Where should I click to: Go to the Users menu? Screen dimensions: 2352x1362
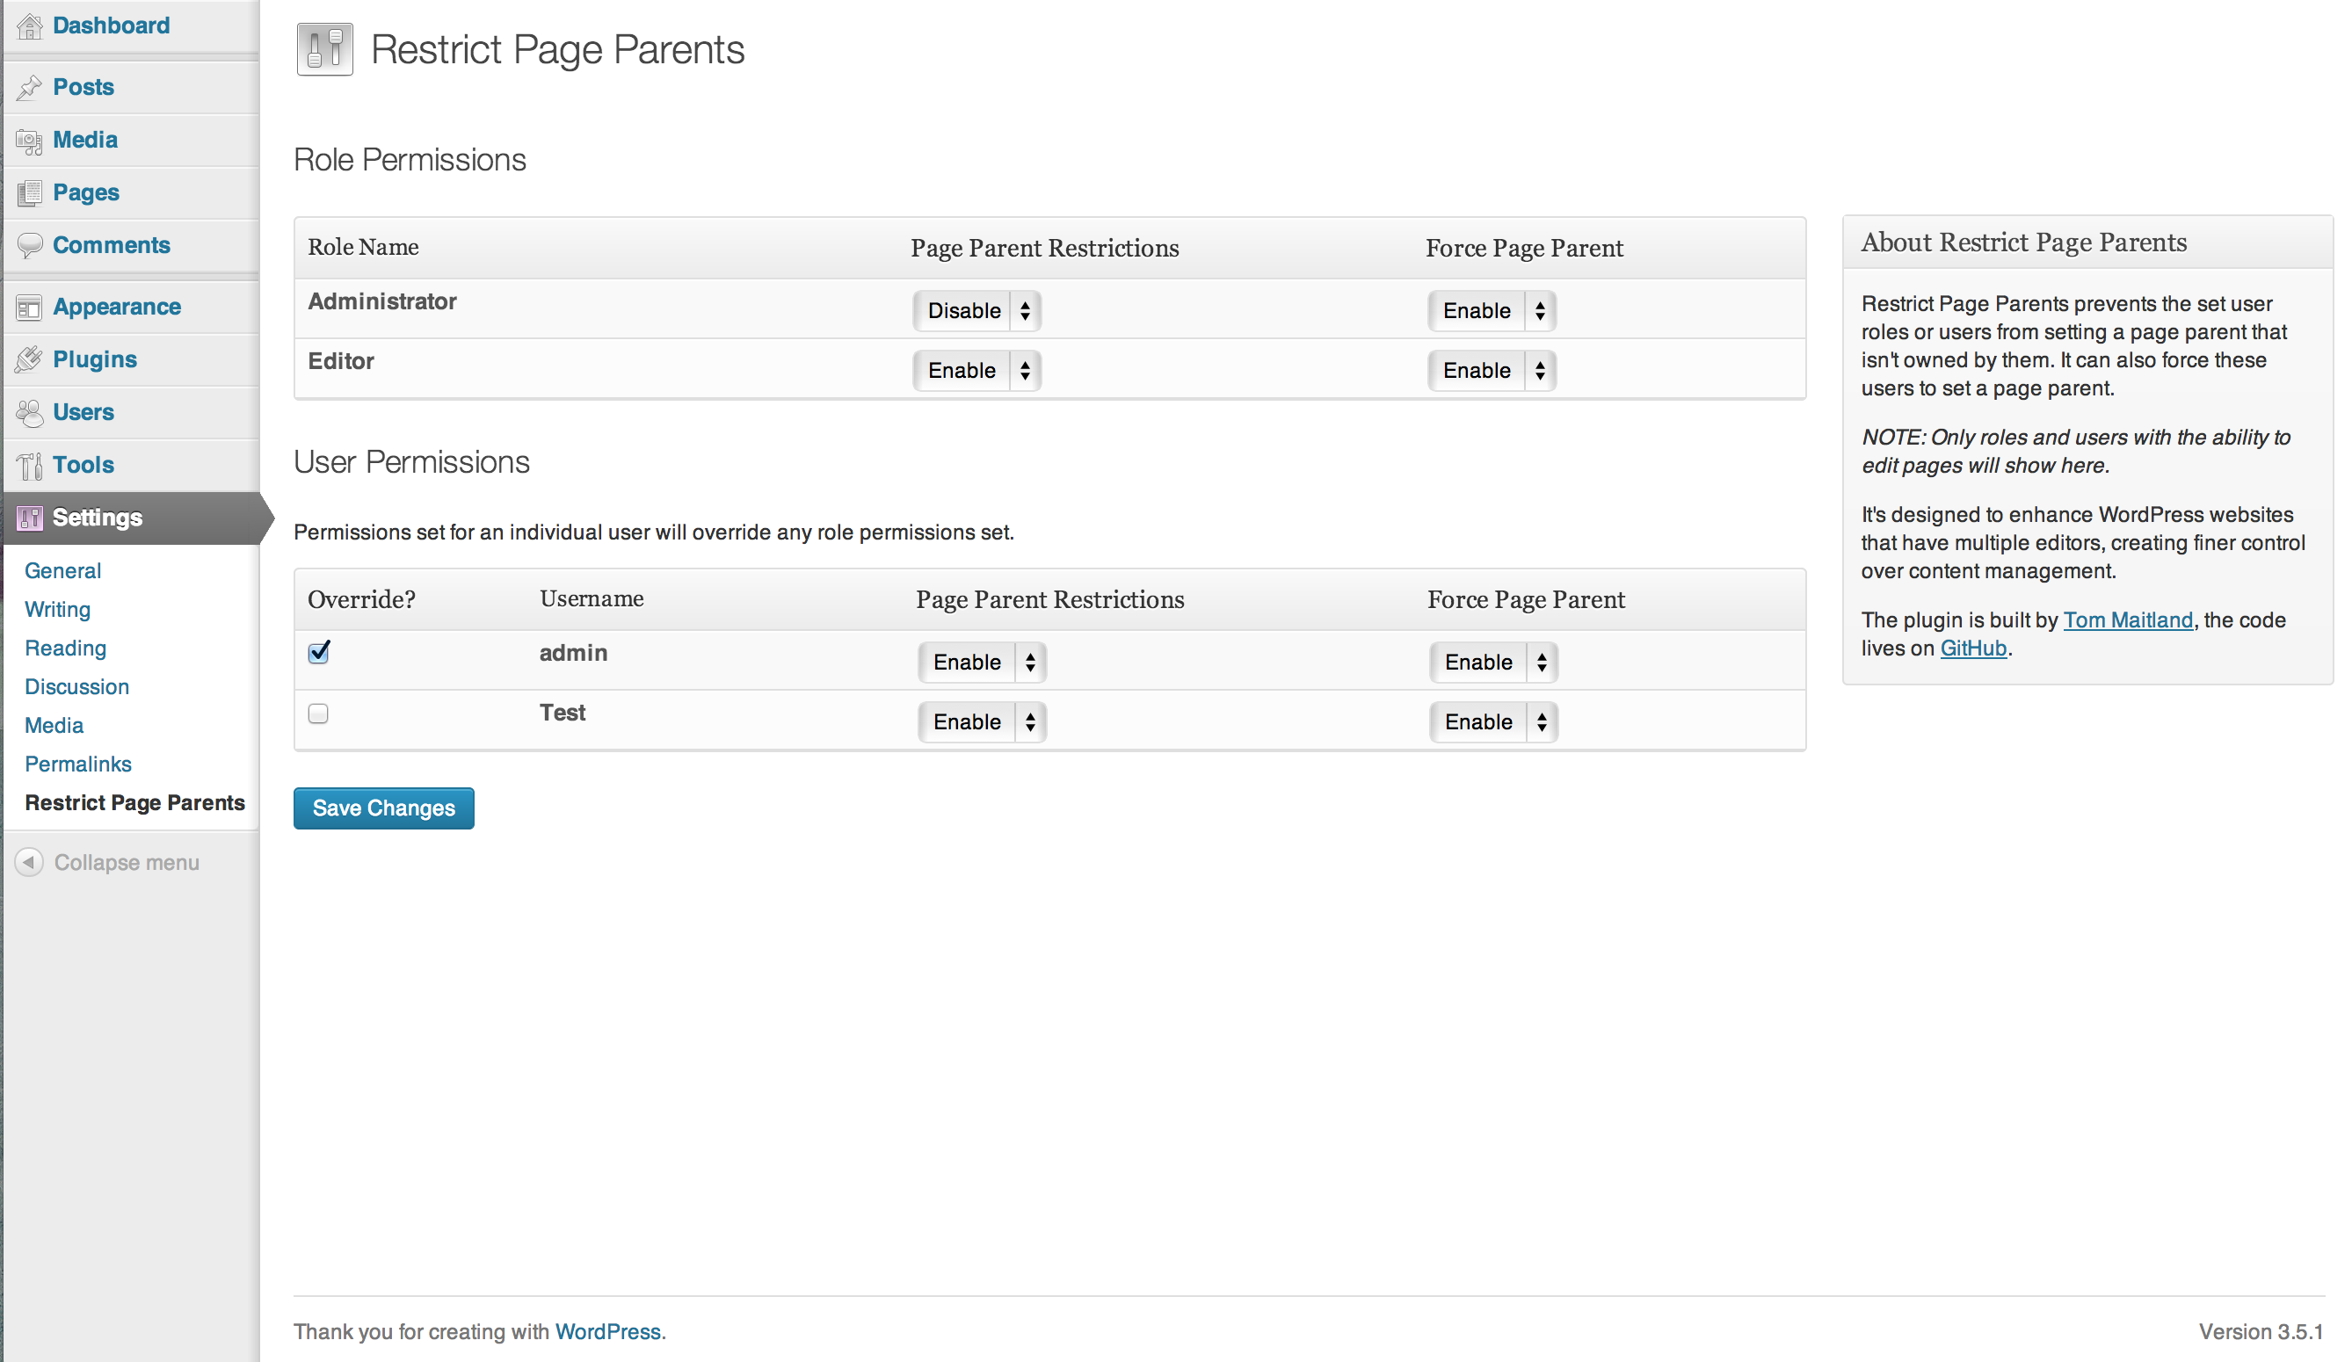pyautogui.click(x=83, y=412)
